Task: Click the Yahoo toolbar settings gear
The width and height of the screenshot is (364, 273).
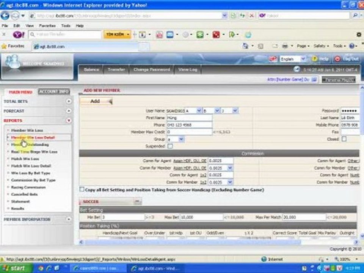Action: coord(359,35)
